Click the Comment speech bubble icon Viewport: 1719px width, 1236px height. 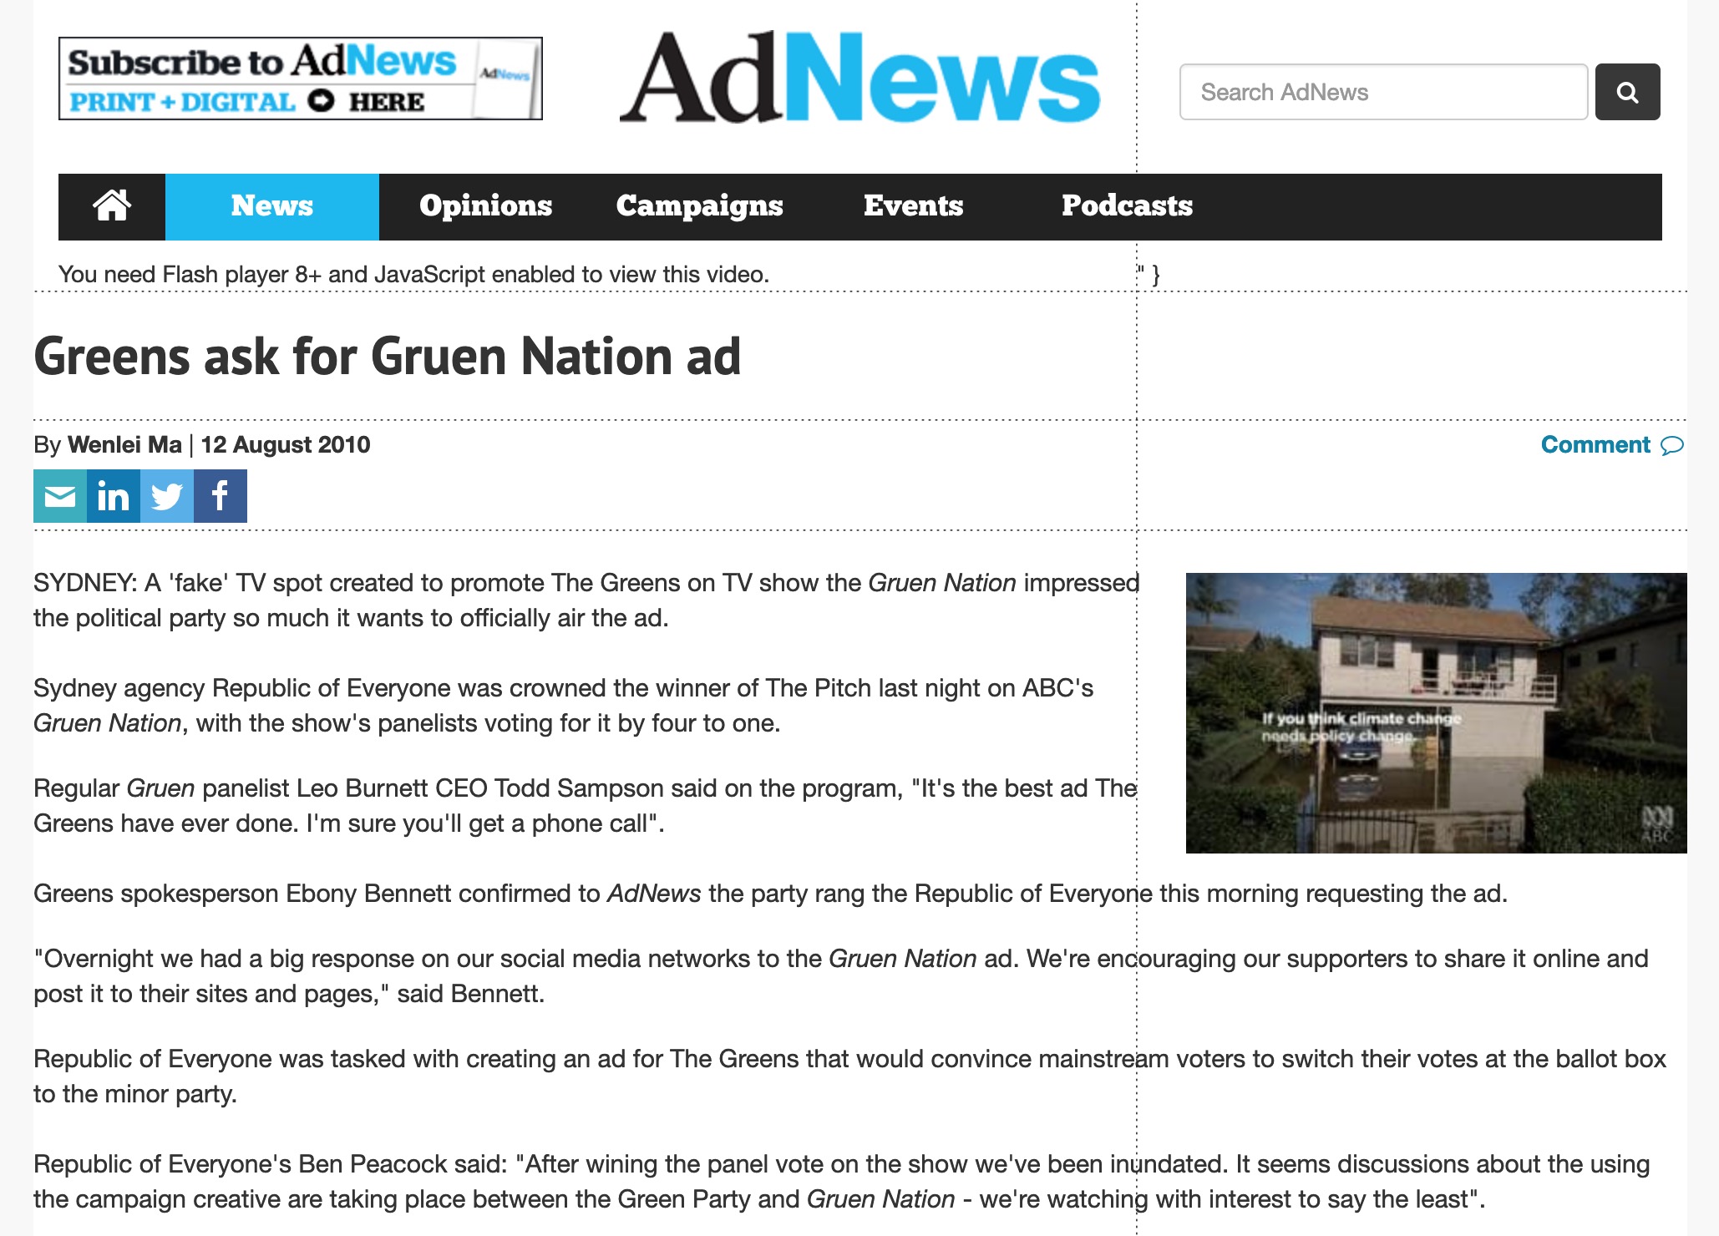point(1672,445)
